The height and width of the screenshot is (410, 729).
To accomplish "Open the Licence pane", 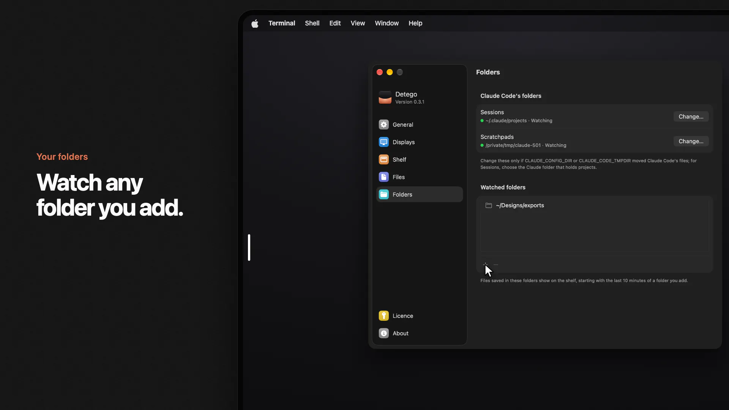I will [419, 316].
